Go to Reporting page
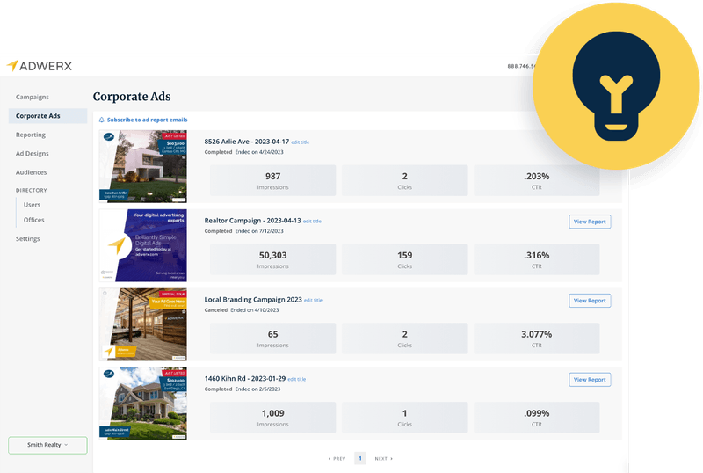703x473 pixels. pyautogui.click(x=31, y=135)
